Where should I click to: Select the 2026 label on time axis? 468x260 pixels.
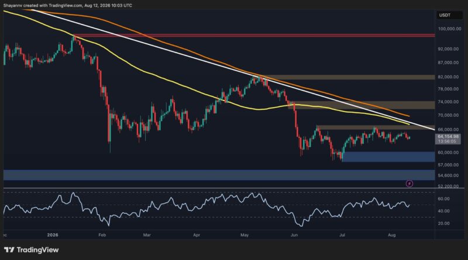tap(53, 235)
